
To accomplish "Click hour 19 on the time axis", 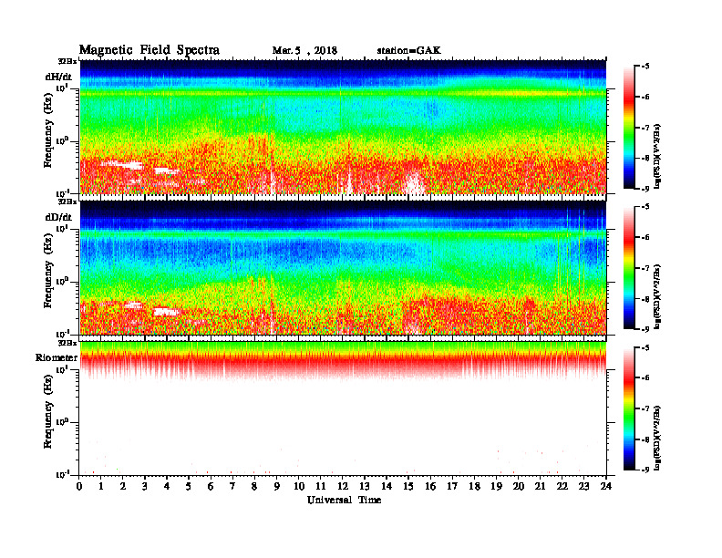I will (496, 487).
